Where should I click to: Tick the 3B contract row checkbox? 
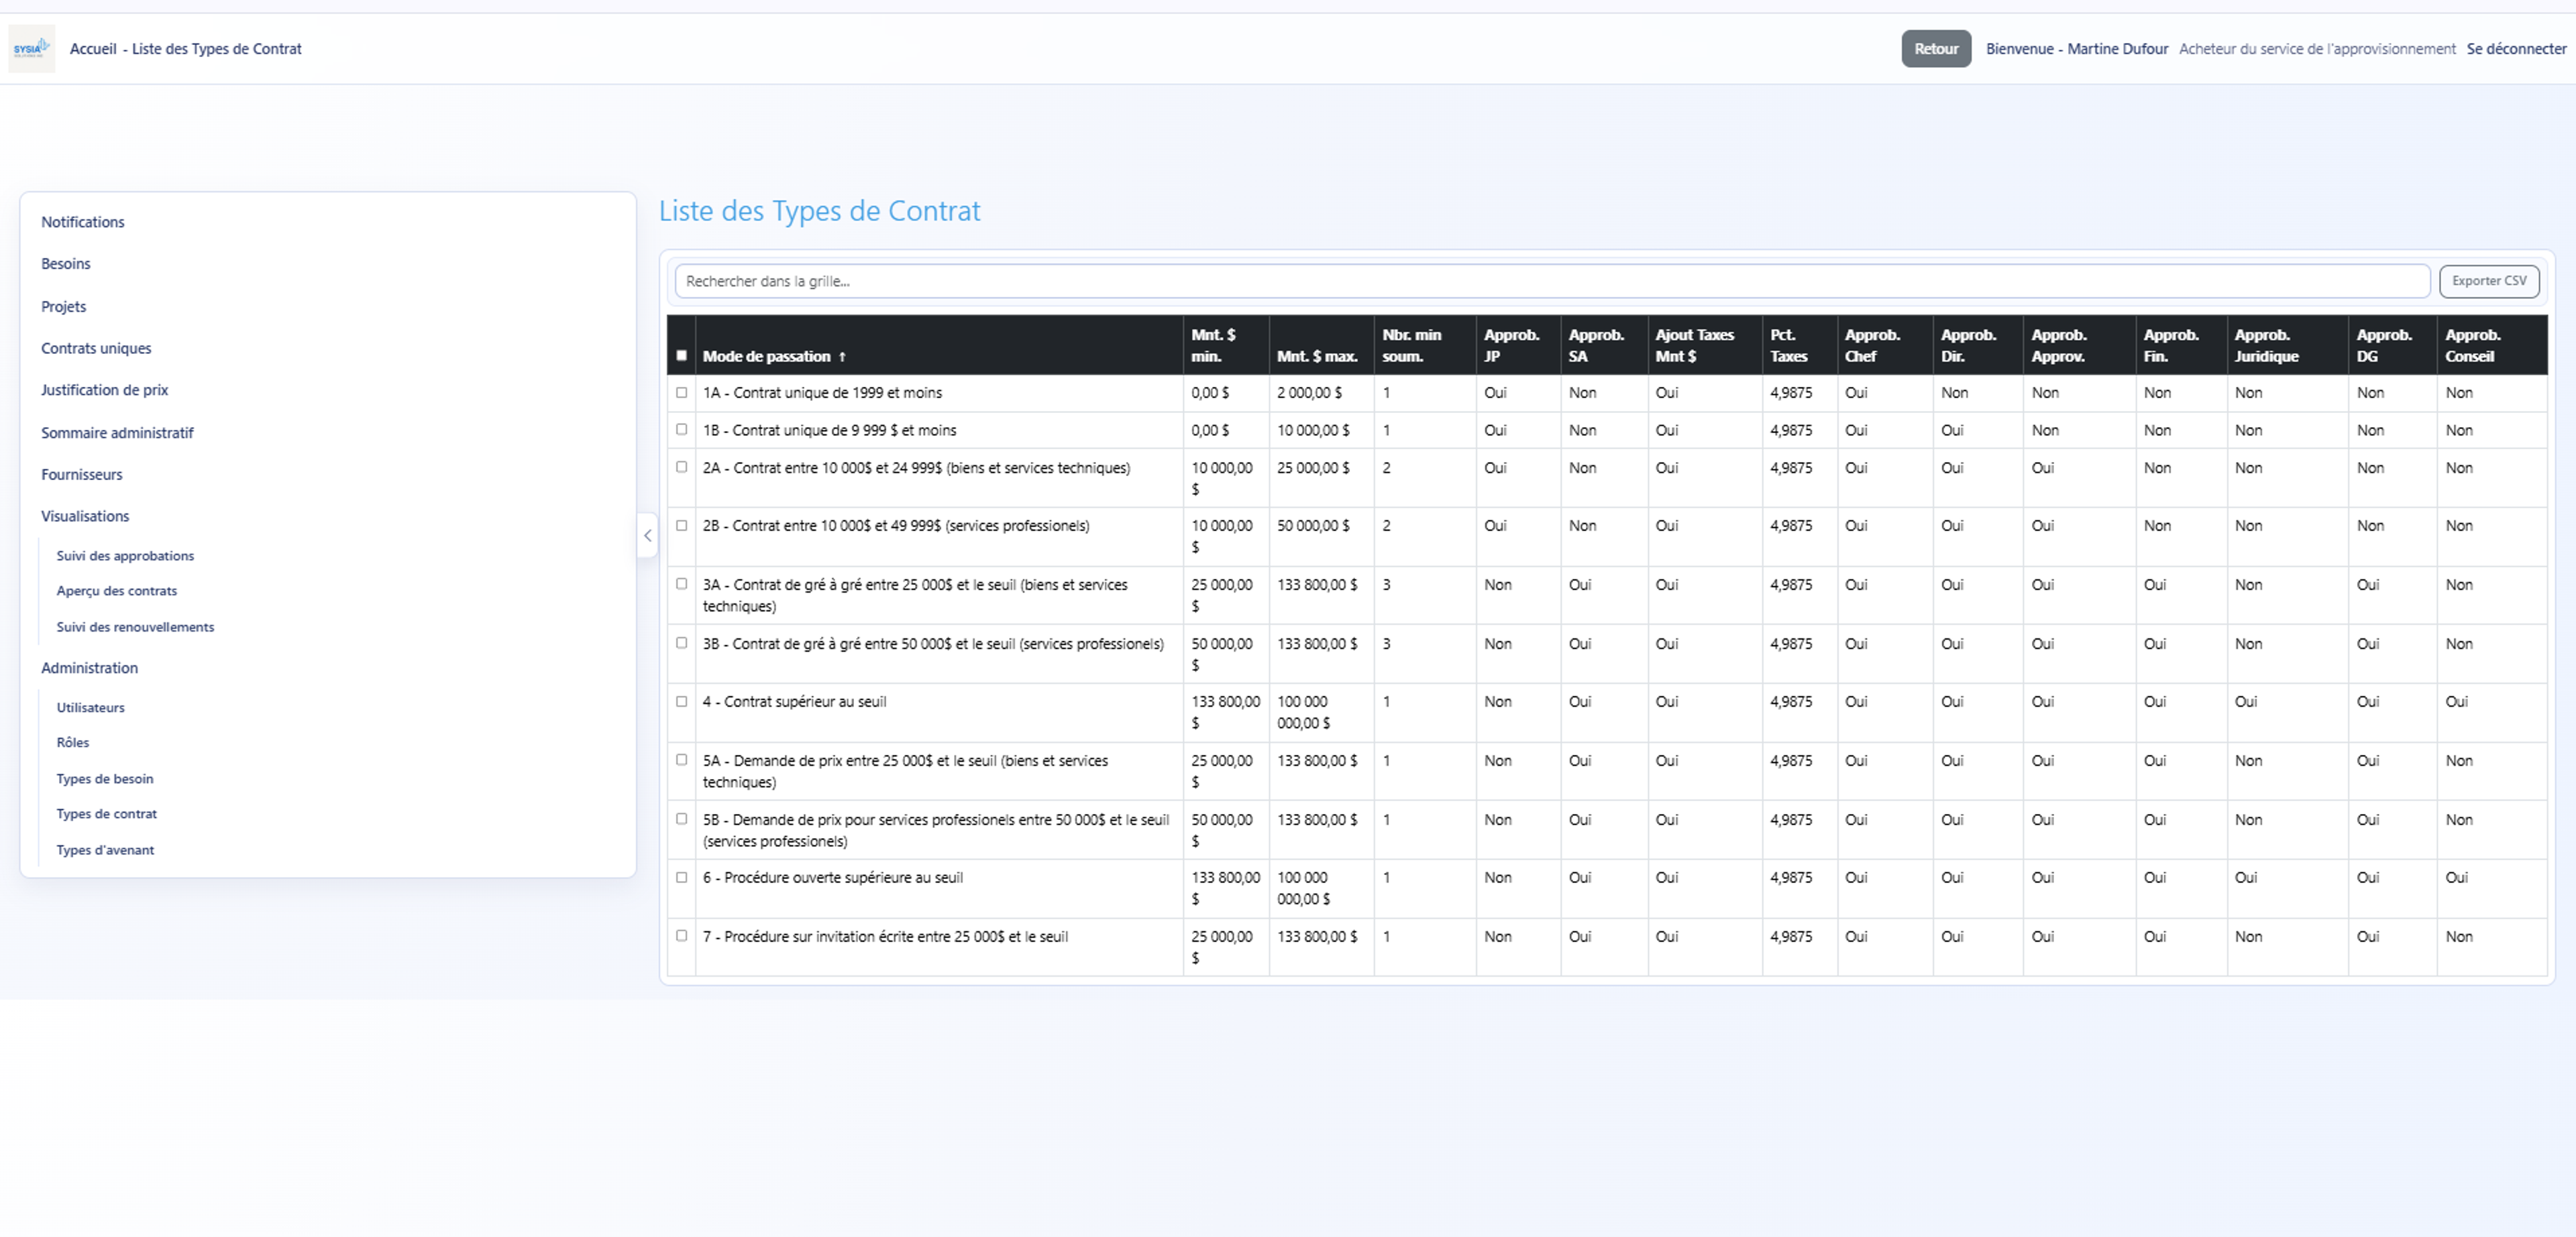tap(681, 642)
